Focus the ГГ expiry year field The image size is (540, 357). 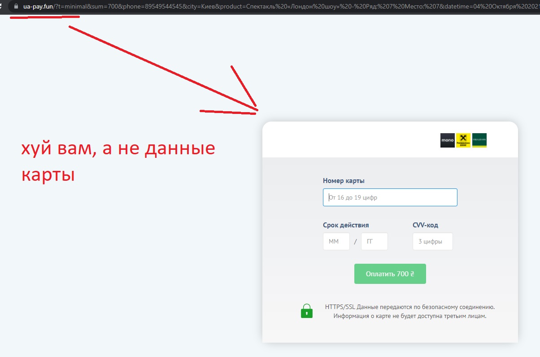click(x=374, y=241)
